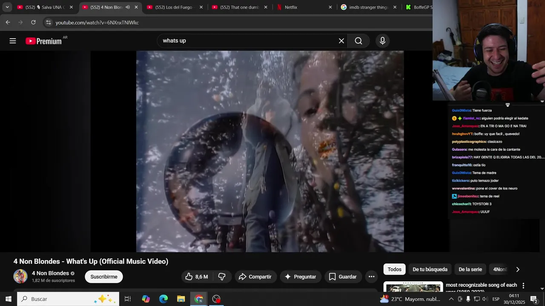Close the 'Salva UNA' tab
Screen dimensions: 545x306
point(71,7)
